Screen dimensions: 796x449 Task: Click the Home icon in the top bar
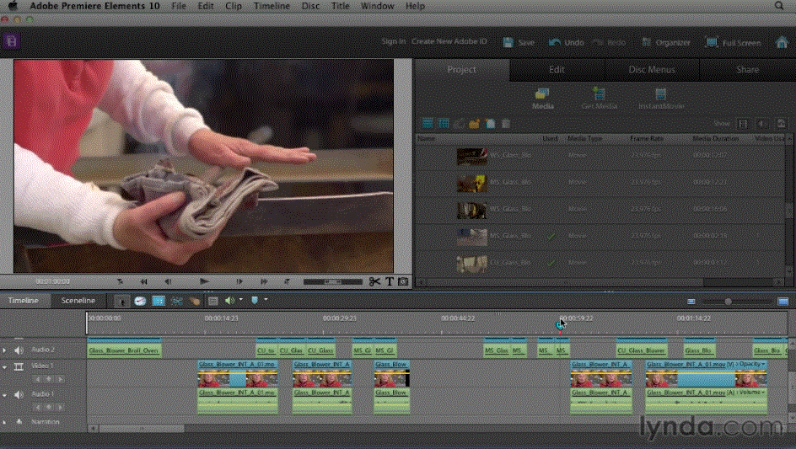tap(782, 42)
